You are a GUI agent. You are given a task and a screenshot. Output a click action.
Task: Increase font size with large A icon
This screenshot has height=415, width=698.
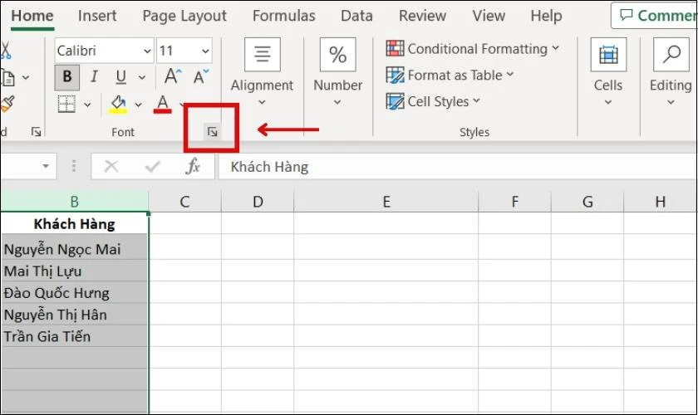coord(173,76)
